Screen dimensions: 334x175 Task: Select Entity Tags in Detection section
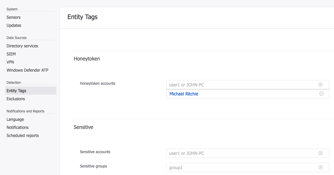[x=16, y=91]
